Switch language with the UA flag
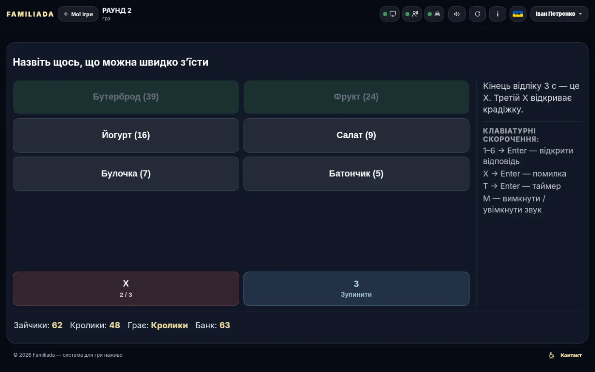 tap(518, 14)
